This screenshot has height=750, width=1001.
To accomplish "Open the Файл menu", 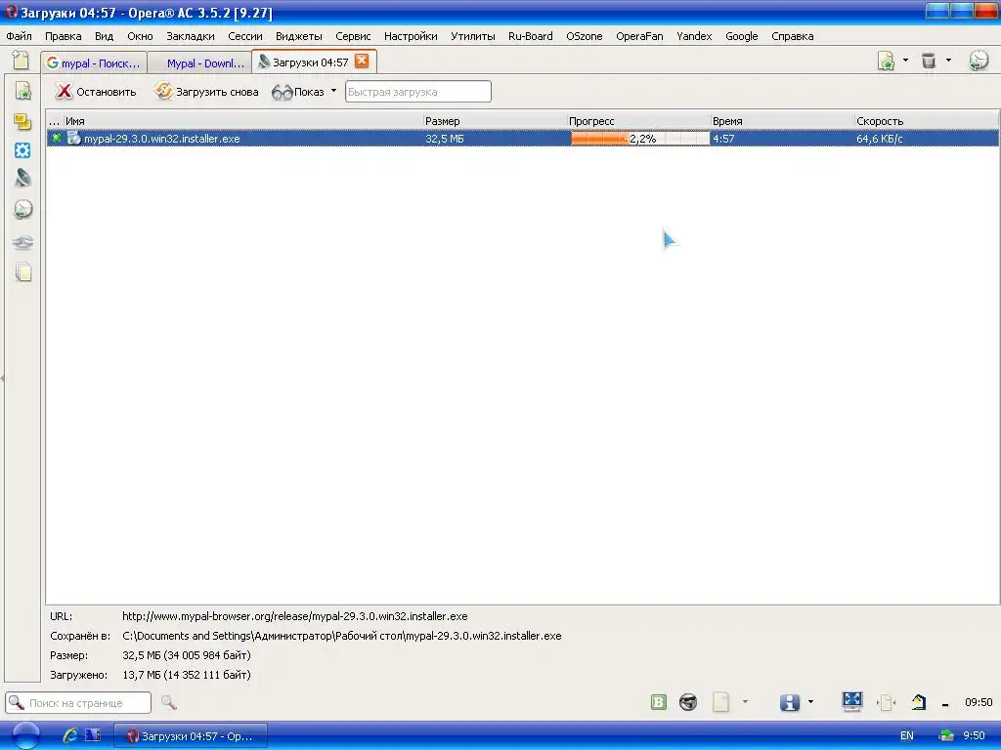I will tap(20, 36).
